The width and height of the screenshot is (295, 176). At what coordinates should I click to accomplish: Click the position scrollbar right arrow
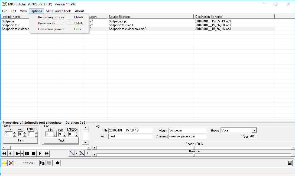pyautogui.click(x=89, y=148)
